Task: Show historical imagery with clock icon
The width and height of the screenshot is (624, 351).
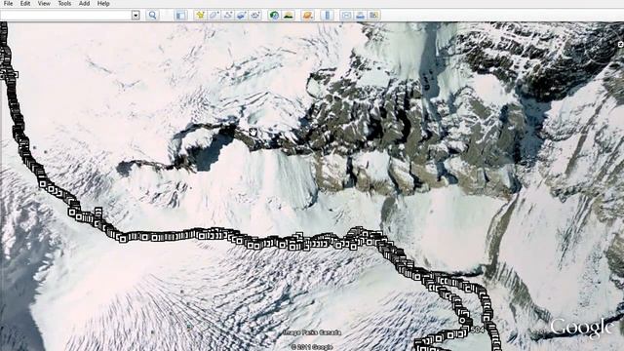Action: pos(274,16)
